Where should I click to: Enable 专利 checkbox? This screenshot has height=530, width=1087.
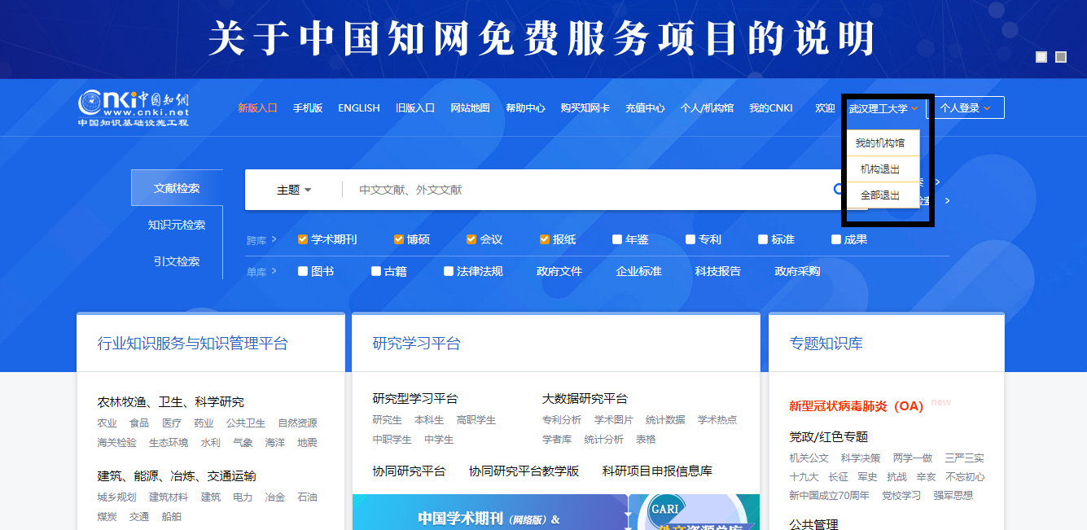(690, 239)
